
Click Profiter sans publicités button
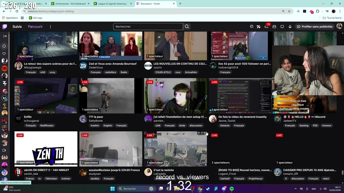pyautogui.click(x=315, y=27)
